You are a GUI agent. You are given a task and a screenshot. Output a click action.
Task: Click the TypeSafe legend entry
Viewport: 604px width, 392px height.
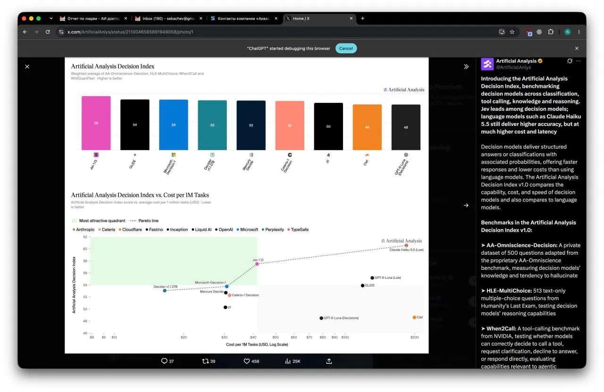[x=297, y=230]
